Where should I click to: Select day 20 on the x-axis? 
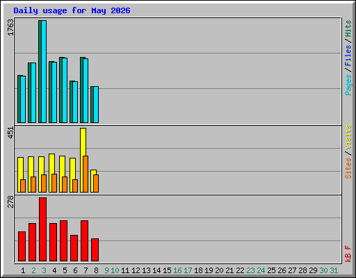pos(219,270)
